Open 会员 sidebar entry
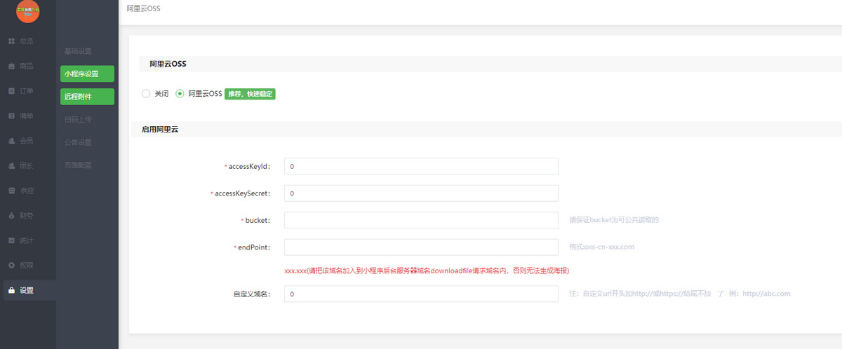Viewport: 842px width, 349px height. (x=28, y=141)
